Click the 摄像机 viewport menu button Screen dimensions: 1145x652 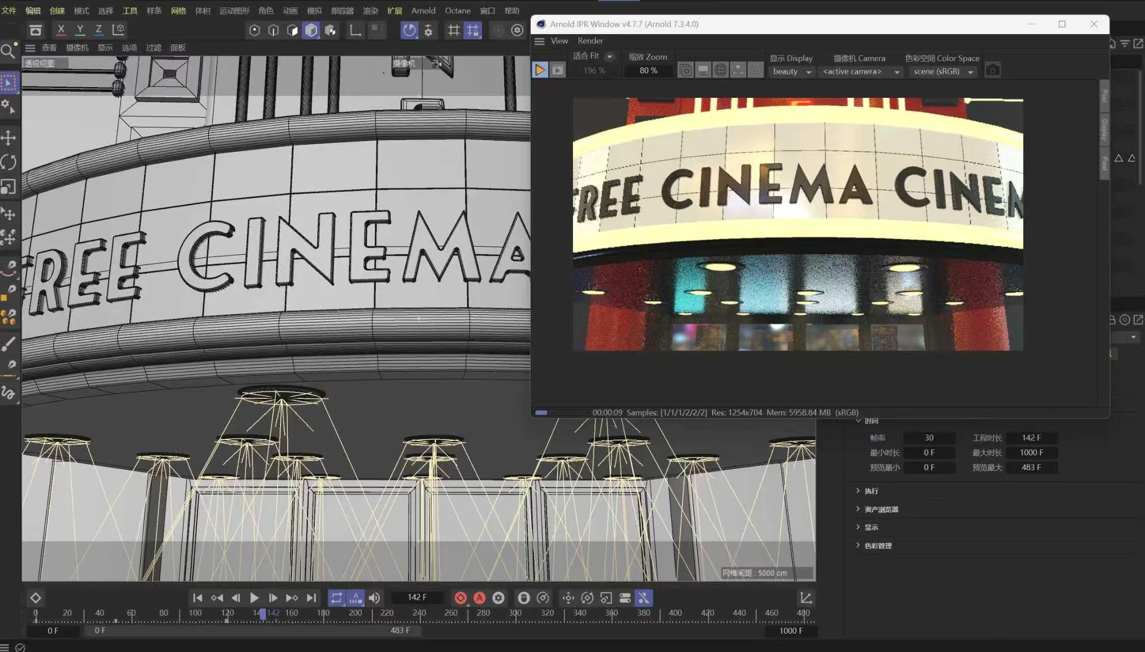coord(77,47)
